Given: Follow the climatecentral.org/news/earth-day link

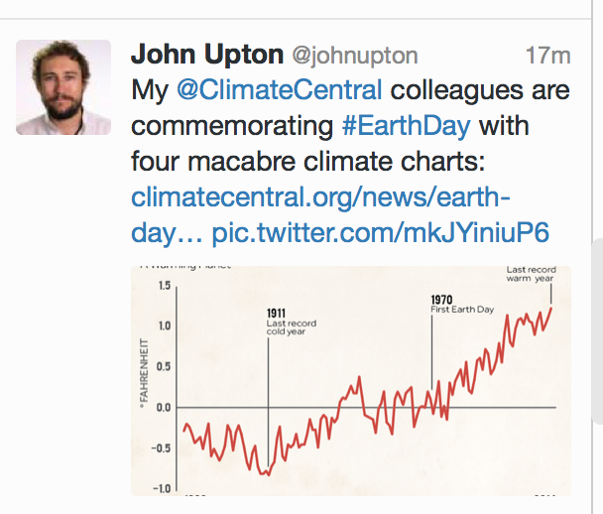Looking at the screenshot, I should point(319,195).
